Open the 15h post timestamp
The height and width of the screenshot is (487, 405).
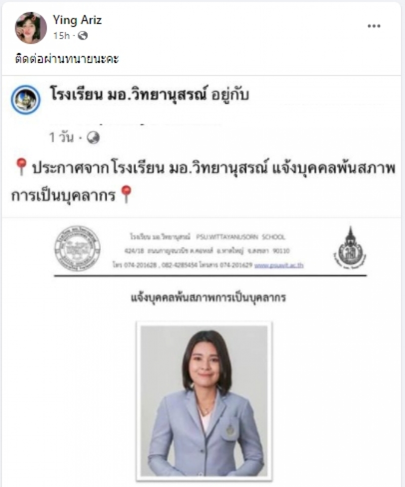click(61, 36)
